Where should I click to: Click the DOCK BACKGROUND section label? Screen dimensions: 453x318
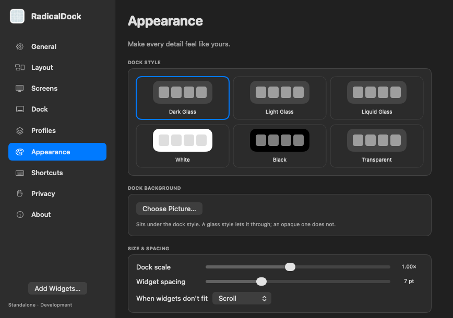click(154, 188)
